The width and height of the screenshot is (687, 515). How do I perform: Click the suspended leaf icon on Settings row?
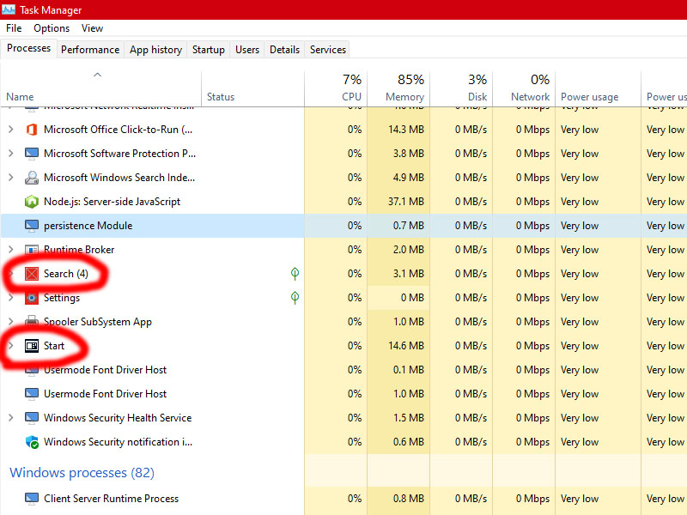click(295, 298)
